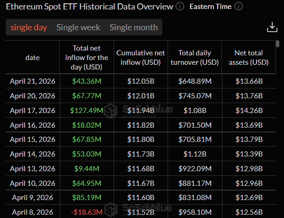This screenshot has height=218, width=284.
Task: Select the April 15, 2026 date cell
Action: 33,140
